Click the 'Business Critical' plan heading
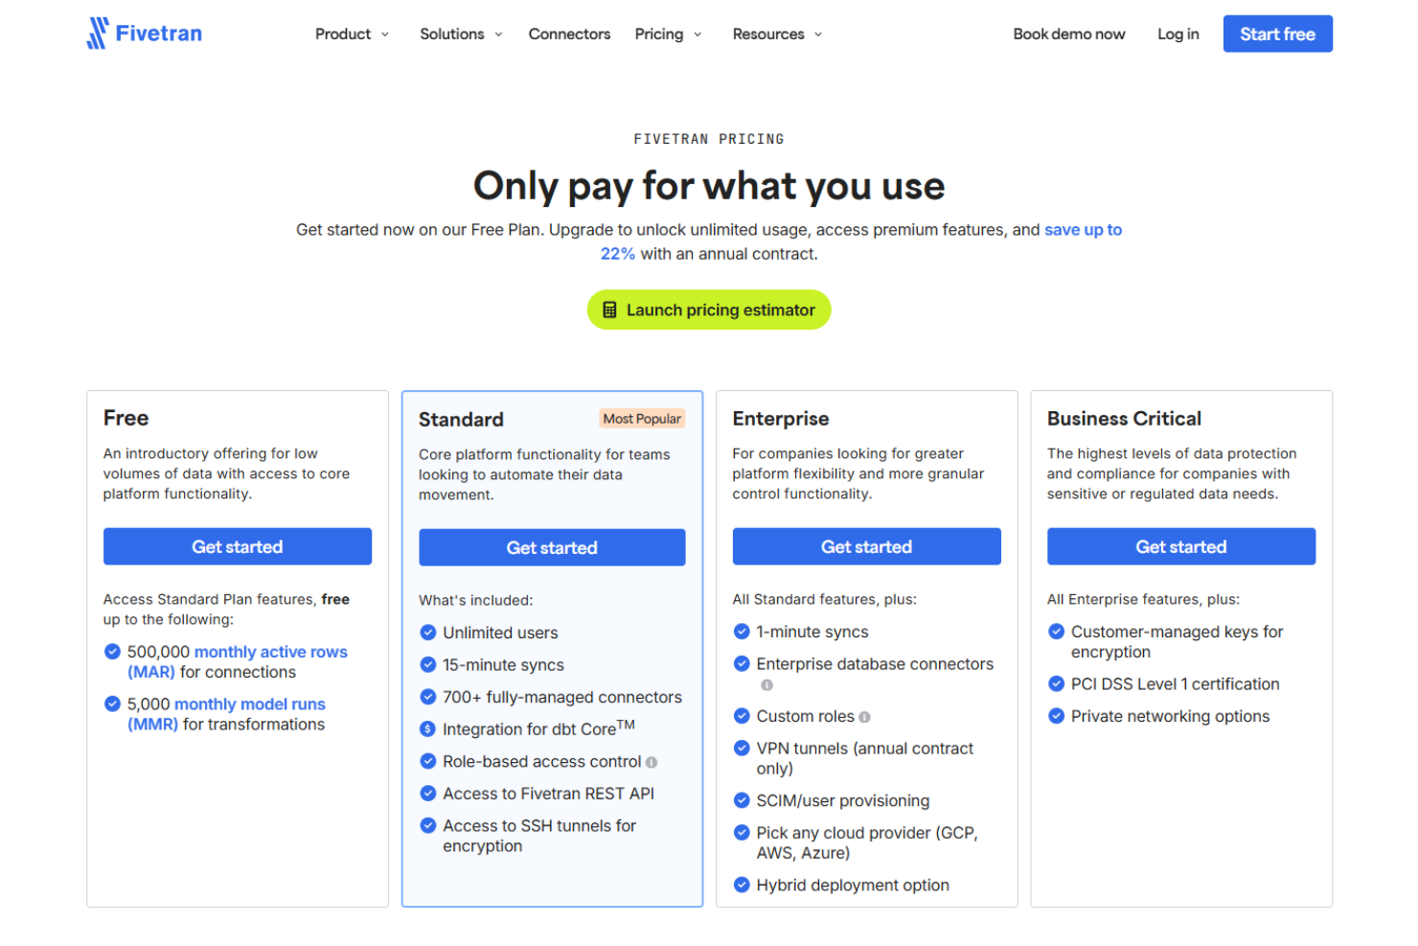 [x=1124, y=419]
